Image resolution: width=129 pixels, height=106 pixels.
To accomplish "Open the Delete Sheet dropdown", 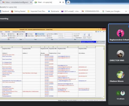I will pyautogui.click(x=12, y=38).
